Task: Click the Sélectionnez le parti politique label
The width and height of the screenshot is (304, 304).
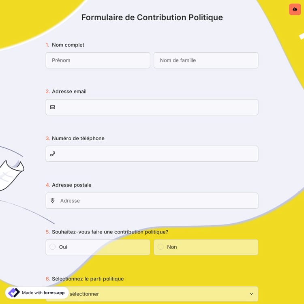Action: coord(88,279)
